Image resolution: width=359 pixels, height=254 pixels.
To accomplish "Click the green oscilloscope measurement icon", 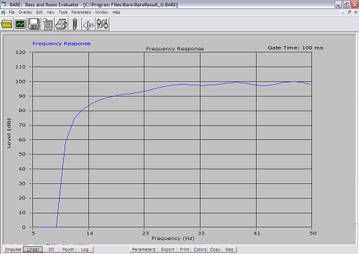I will click(x=20, y=24).
